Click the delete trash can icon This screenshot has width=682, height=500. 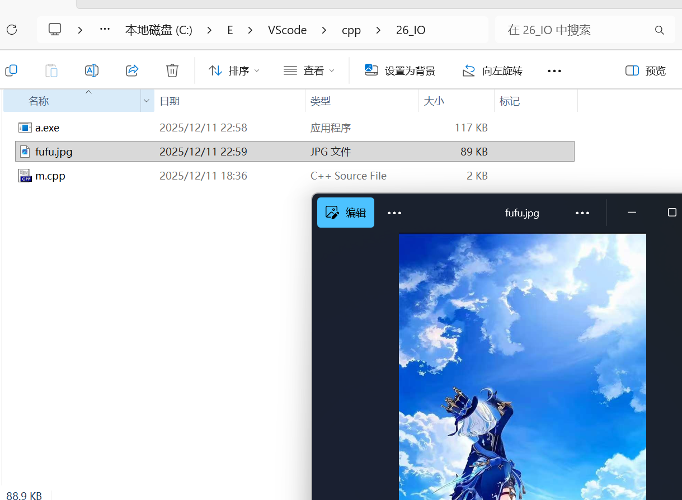[x=172, y=70]
